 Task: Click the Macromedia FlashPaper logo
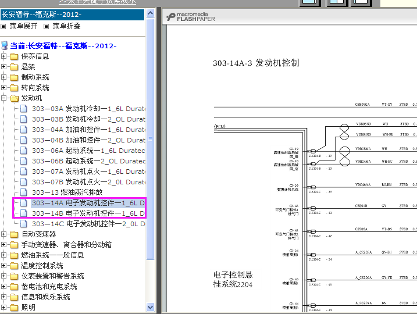(x=190, y=17)
